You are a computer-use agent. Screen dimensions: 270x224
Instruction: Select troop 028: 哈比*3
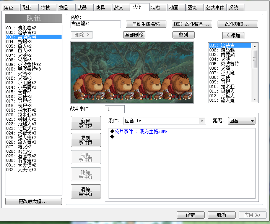pyautogui.click(x=34, y=151)
